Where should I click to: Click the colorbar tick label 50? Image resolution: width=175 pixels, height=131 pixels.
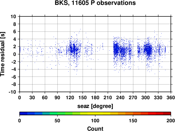(57, 121)
